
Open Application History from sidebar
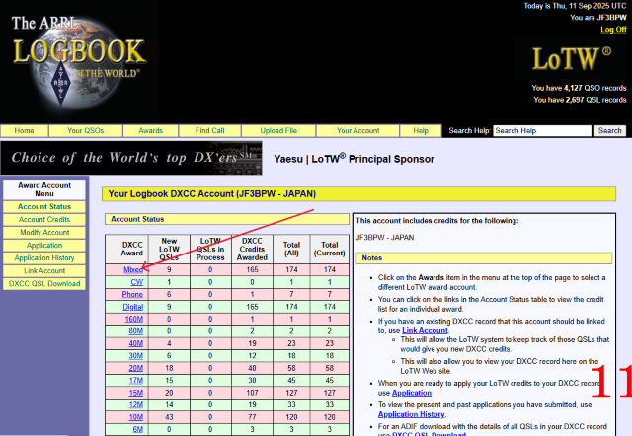44,257
